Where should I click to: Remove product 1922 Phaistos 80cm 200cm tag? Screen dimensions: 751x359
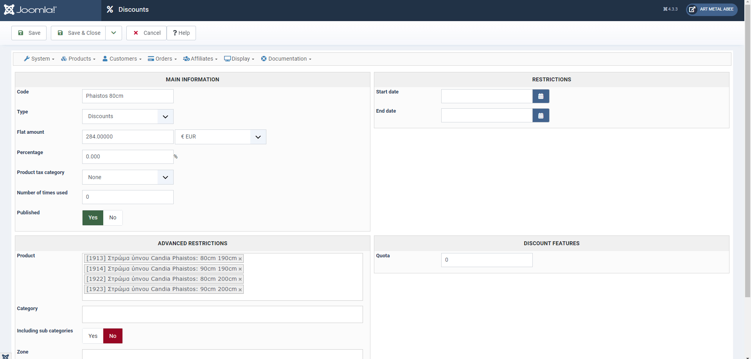240,279
